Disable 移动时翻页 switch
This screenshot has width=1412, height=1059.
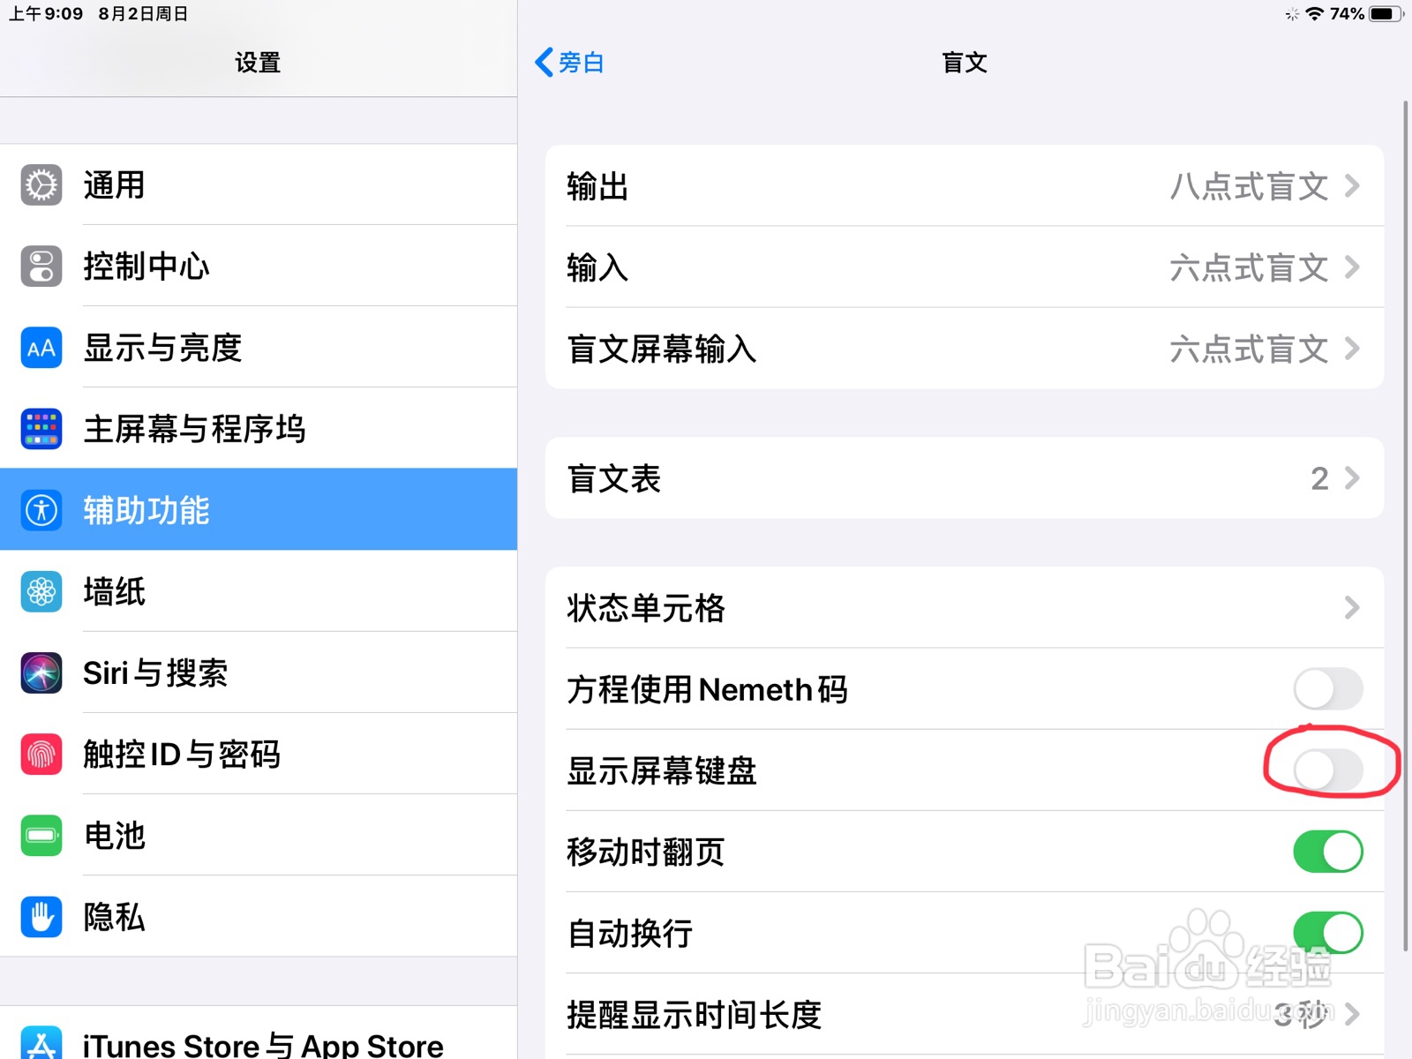1328,852
